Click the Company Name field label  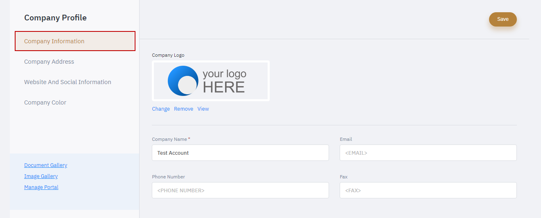click(x=169, y=139)
